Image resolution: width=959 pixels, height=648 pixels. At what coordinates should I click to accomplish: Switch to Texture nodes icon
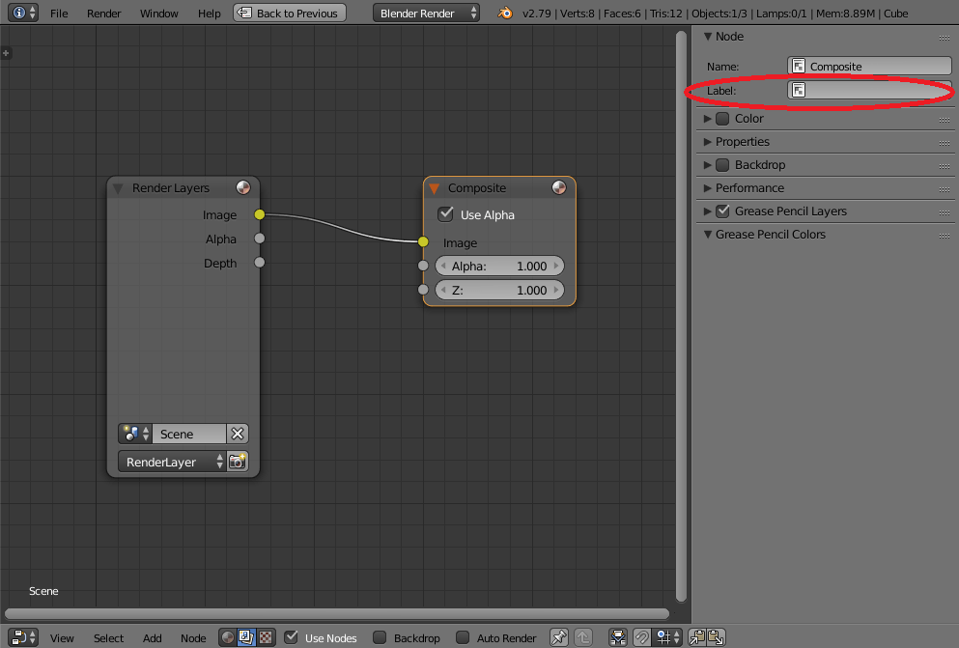(266, 637)
